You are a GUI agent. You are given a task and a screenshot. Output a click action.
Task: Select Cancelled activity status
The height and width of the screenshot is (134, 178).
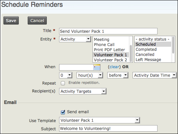click(145, 55)
